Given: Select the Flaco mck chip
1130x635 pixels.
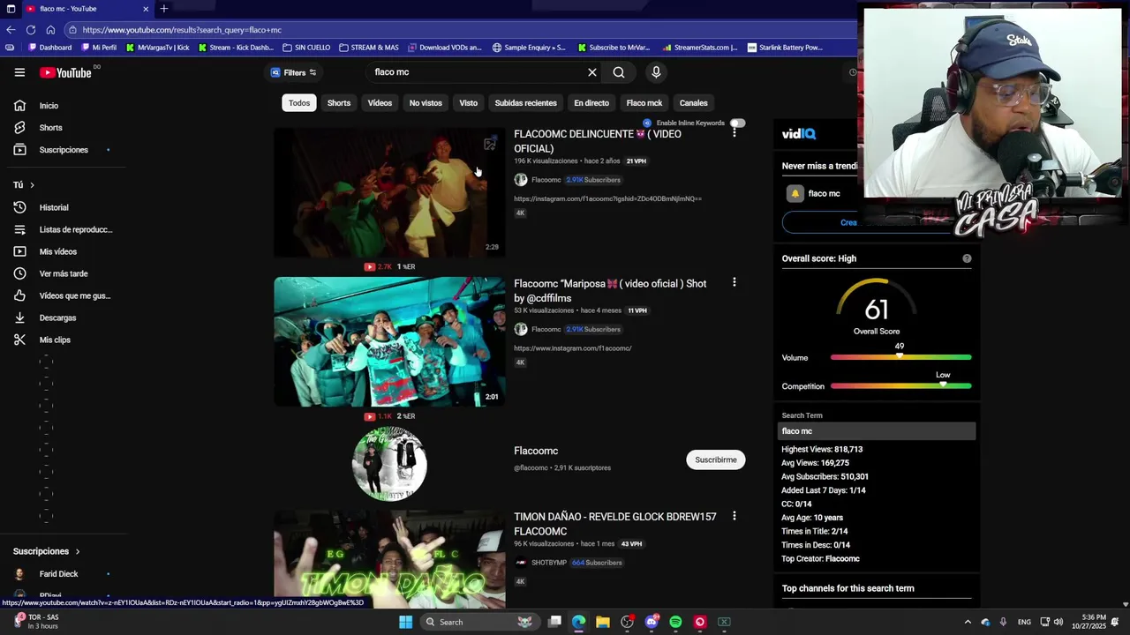Looking at the screenshot, I should [644, 103].
